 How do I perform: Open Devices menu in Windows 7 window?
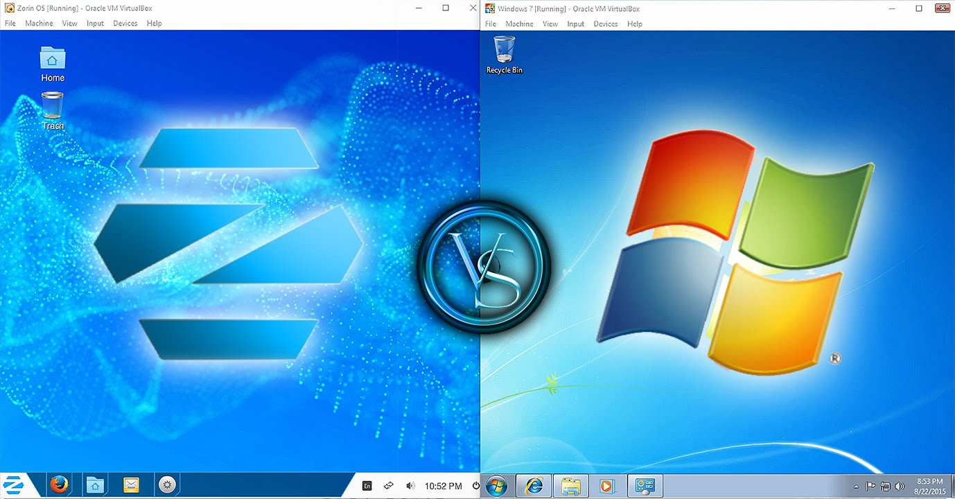pos(606,24)
